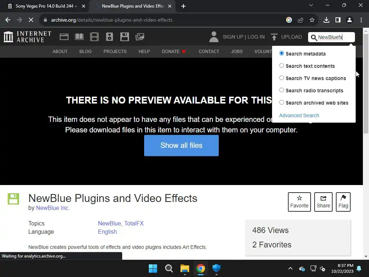
Task: Click the Share button
Action: [x=323, y=202]
